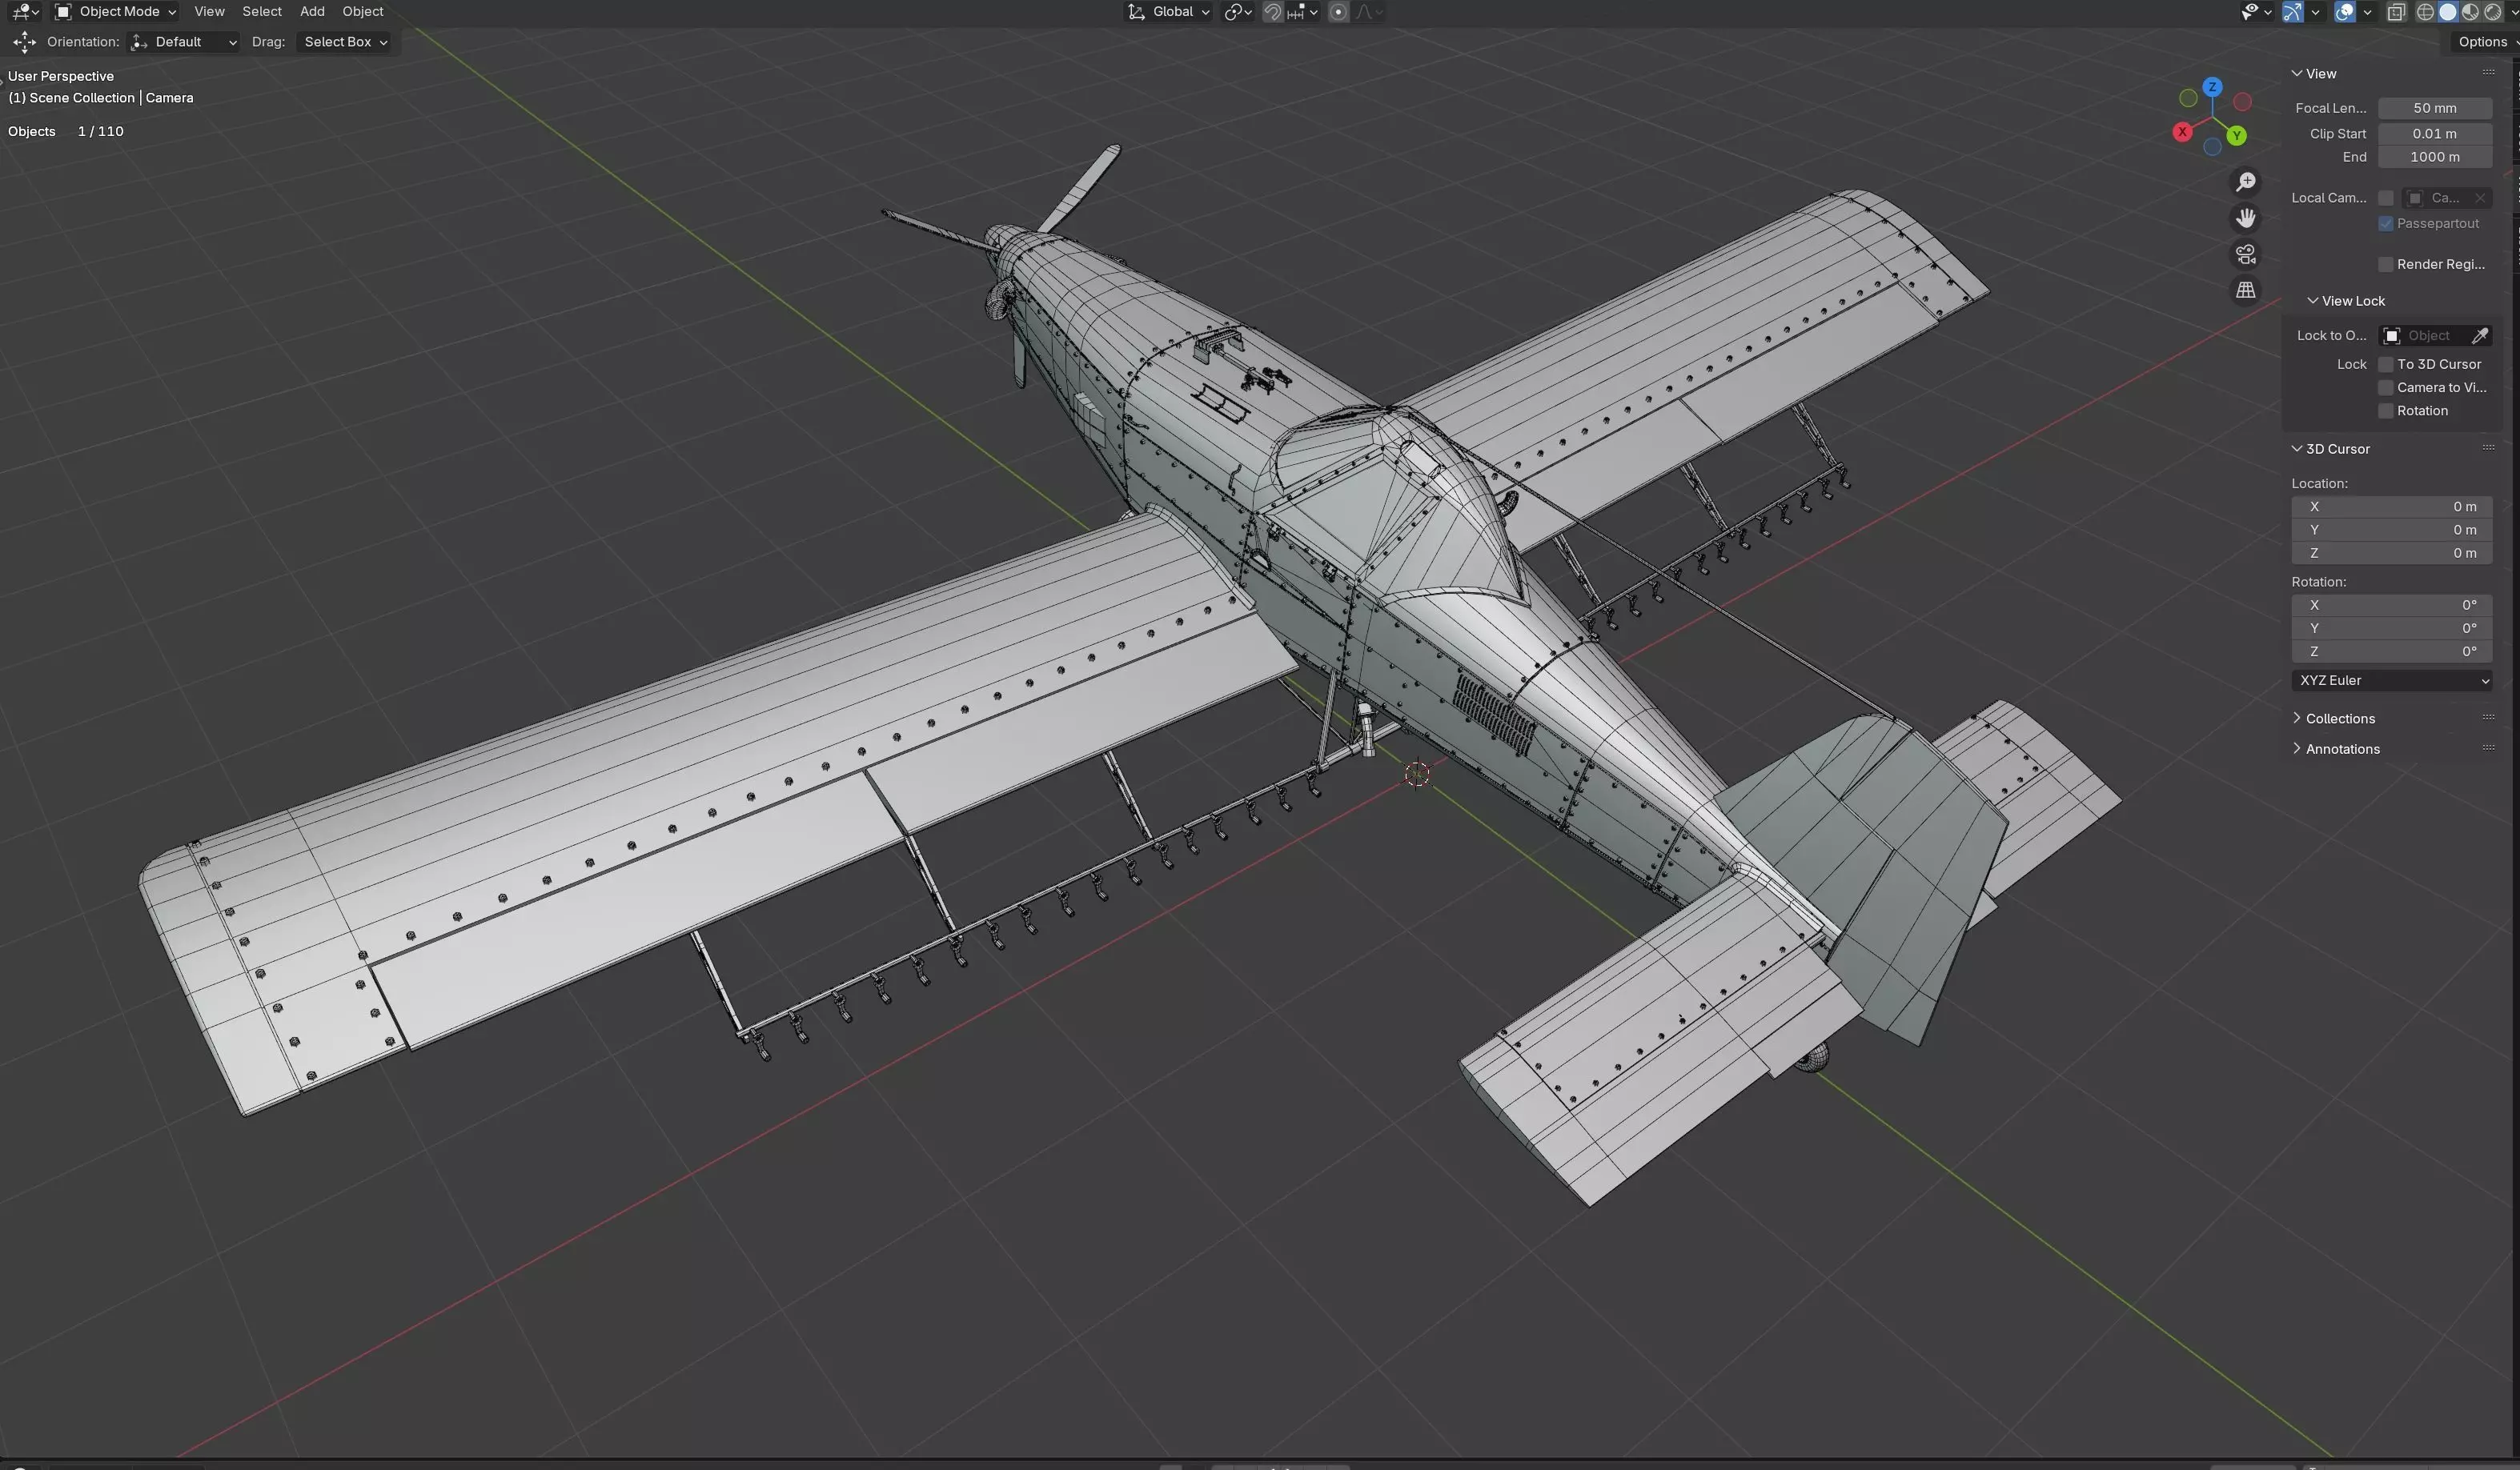
Task: Open the Add menu
Action: pos(312,12)
